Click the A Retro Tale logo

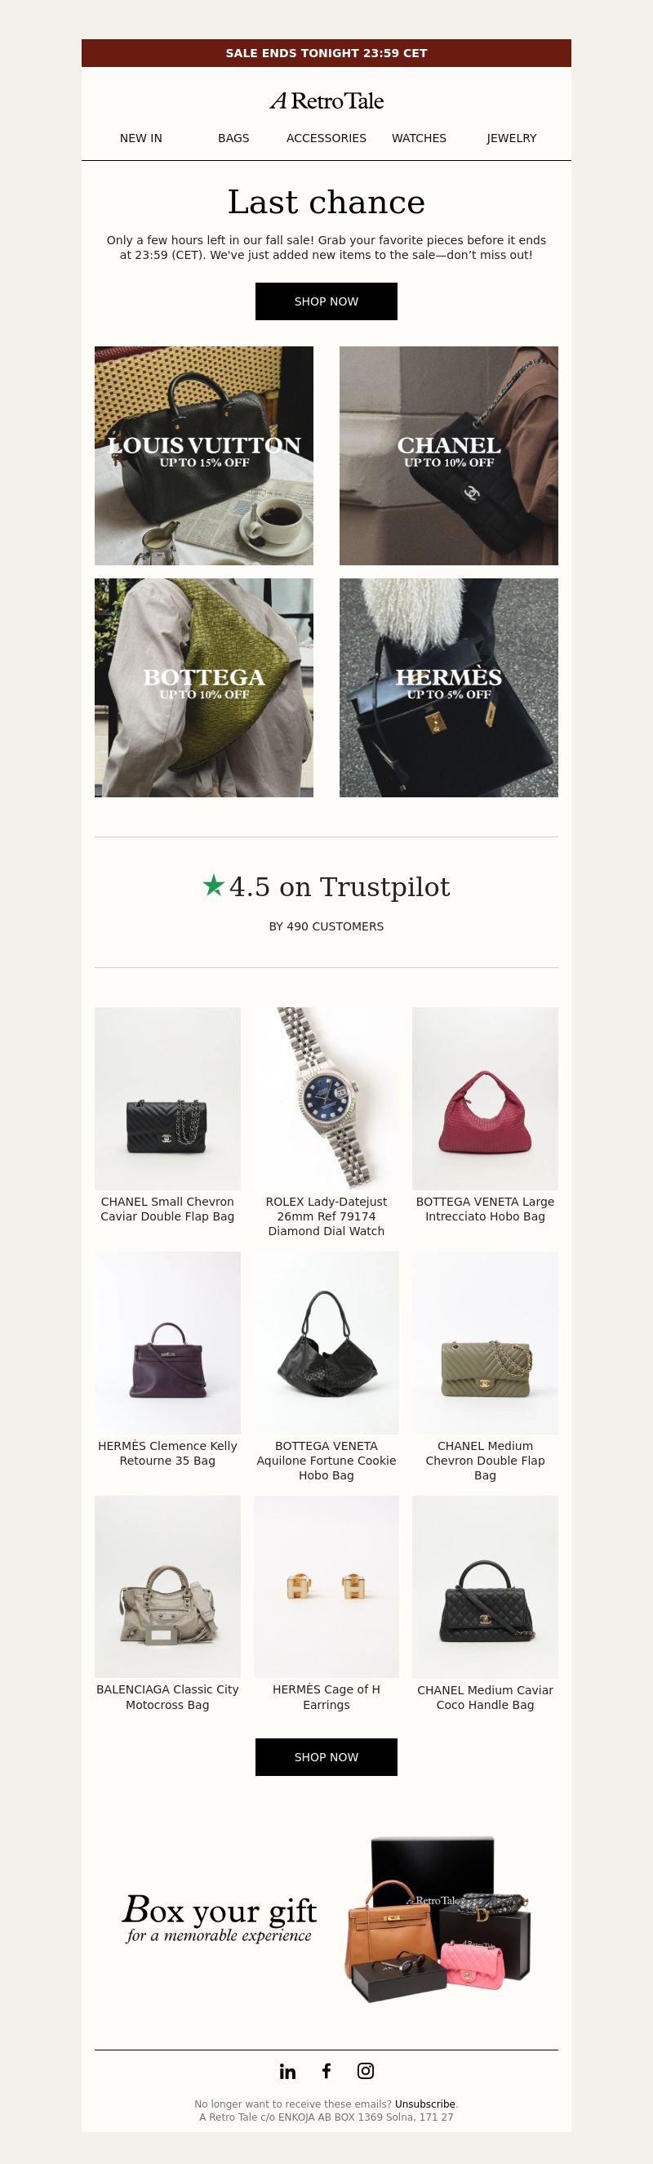pyautogui.click(x=326, y=100)
